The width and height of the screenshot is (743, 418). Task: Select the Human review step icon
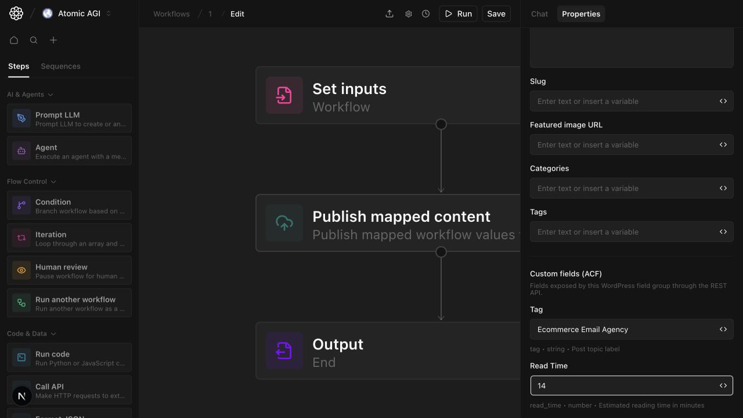[x=21, y=271]
